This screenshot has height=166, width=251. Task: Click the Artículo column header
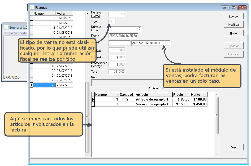point(154,94)
